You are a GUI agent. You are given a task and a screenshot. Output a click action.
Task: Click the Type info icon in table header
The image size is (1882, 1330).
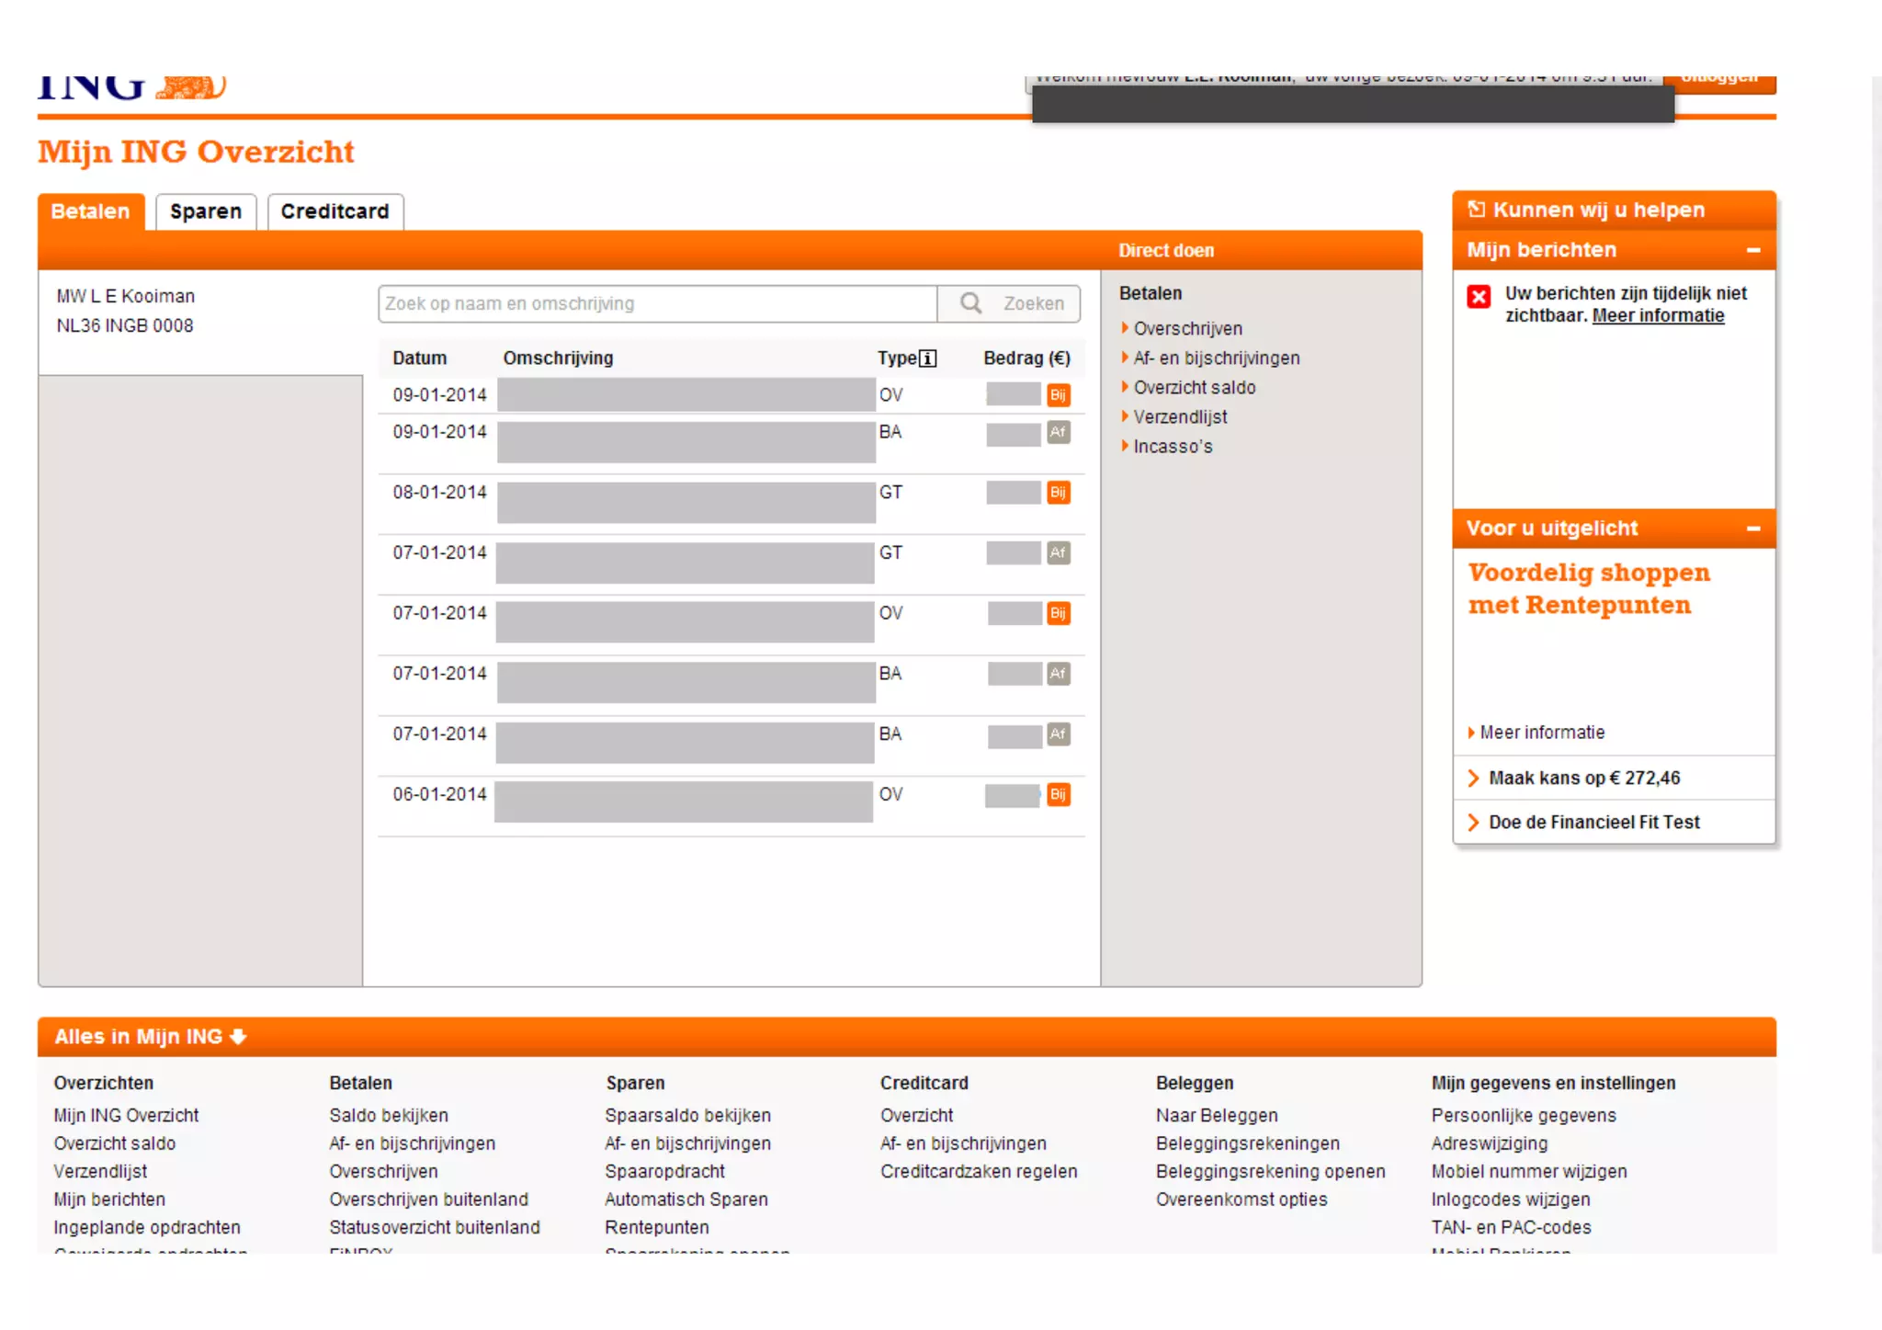coord(928,358)
